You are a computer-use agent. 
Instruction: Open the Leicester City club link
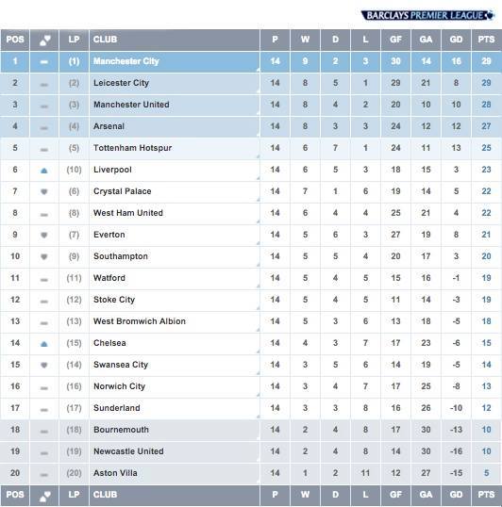[x=121, y=83]
